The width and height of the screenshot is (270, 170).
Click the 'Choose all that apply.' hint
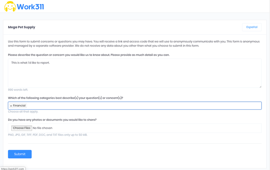pyautogui.click(x=23, y=112)
